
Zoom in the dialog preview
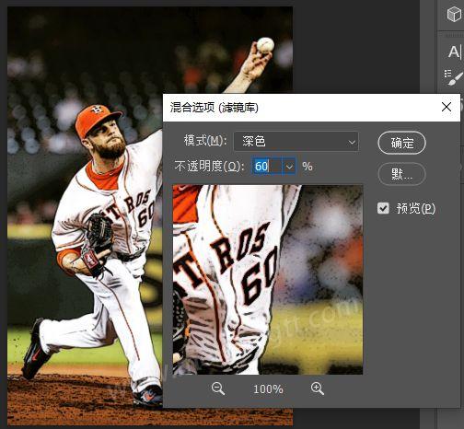[x=318, y=388]
